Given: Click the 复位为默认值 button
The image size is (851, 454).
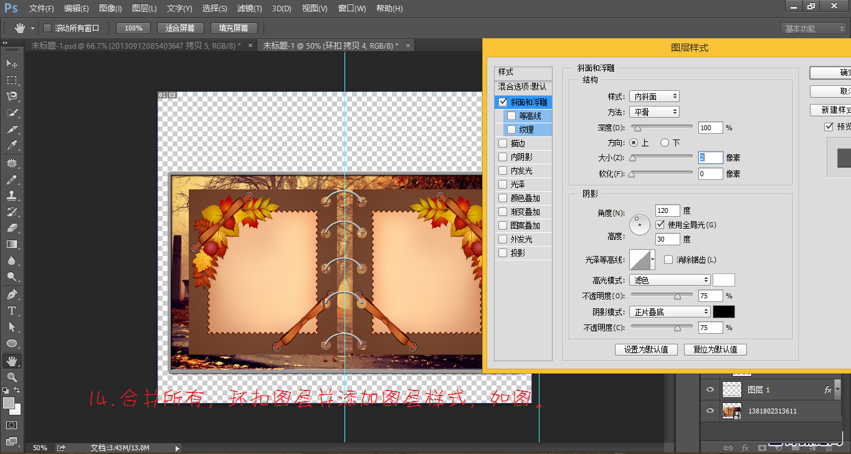Looking at the screenshot, I should click(715, 349).
